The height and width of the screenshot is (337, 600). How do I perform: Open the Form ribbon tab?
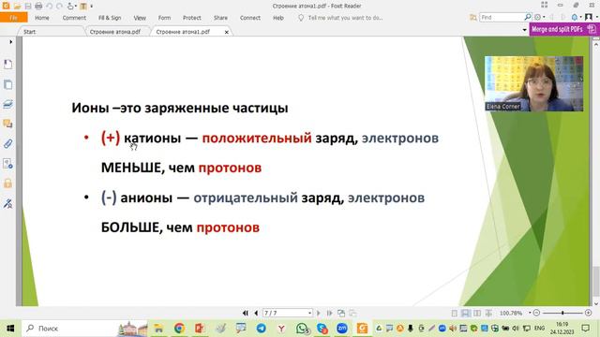coord(164,18)
